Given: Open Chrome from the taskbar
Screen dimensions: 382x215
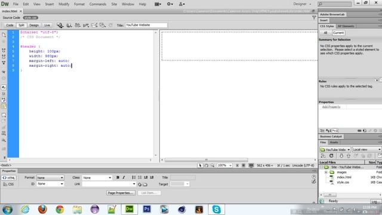Looking at the screenshot, I should tap(60, 209).
